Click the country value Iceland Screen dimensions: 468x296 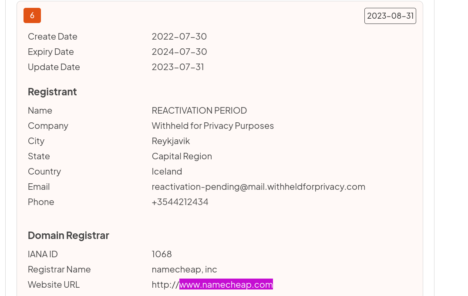[167, 172]
